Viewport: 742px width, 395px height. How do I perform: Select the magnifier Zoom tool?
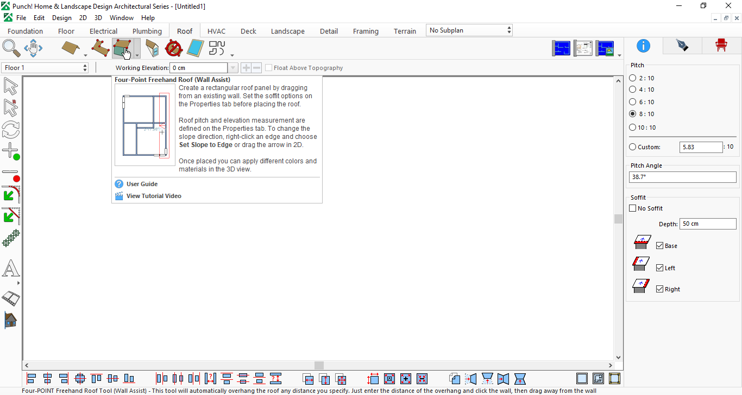point(11,48)
